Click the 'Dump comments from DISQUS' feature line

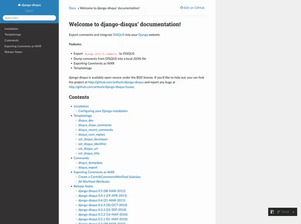110,59
